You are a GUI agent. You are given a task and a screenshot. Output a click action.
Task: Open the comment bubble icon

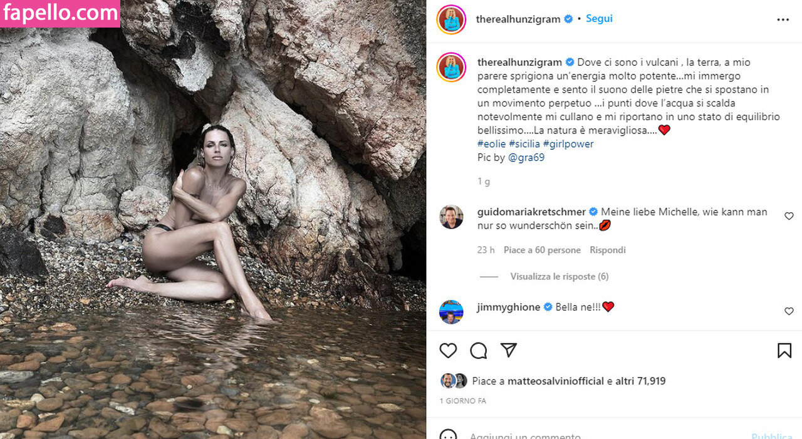[x=479, y=351]
